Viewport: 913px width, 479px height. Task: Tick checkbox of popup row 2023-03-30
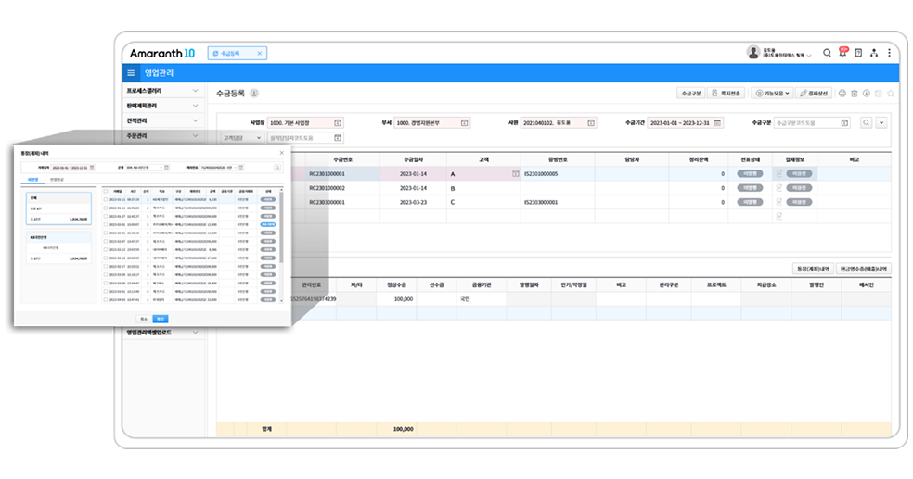click(106, 284)
